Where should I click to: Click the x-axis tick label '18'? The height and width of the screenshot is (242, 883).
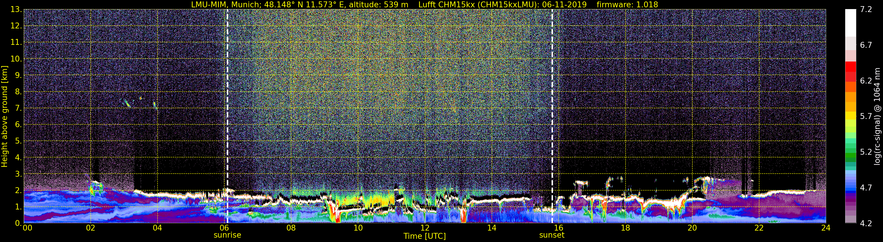[625, 228]
